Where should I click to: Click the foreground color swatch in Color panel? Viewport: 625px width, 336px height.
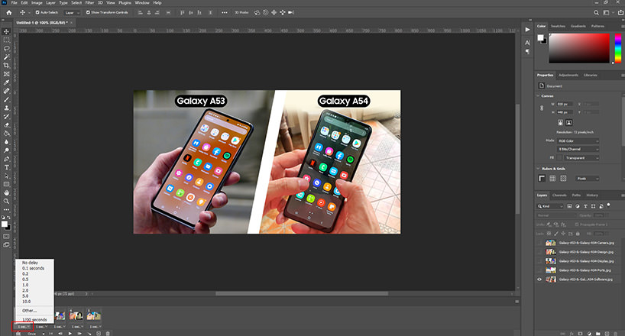(x=540, y=37)
